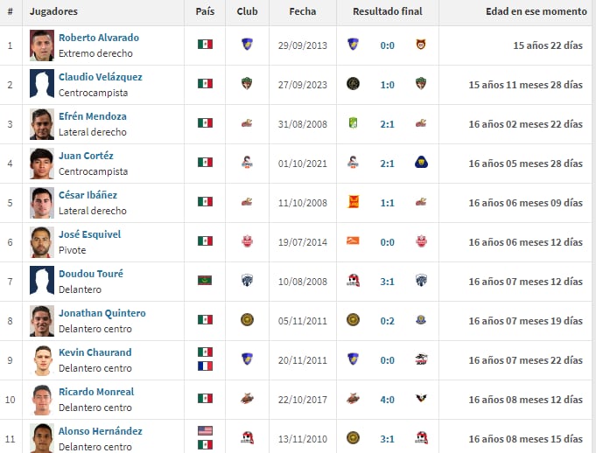Screen dimensions: 596x453
Task: Click club crest in Juan Cortéz's row
Action: point(247,163)
